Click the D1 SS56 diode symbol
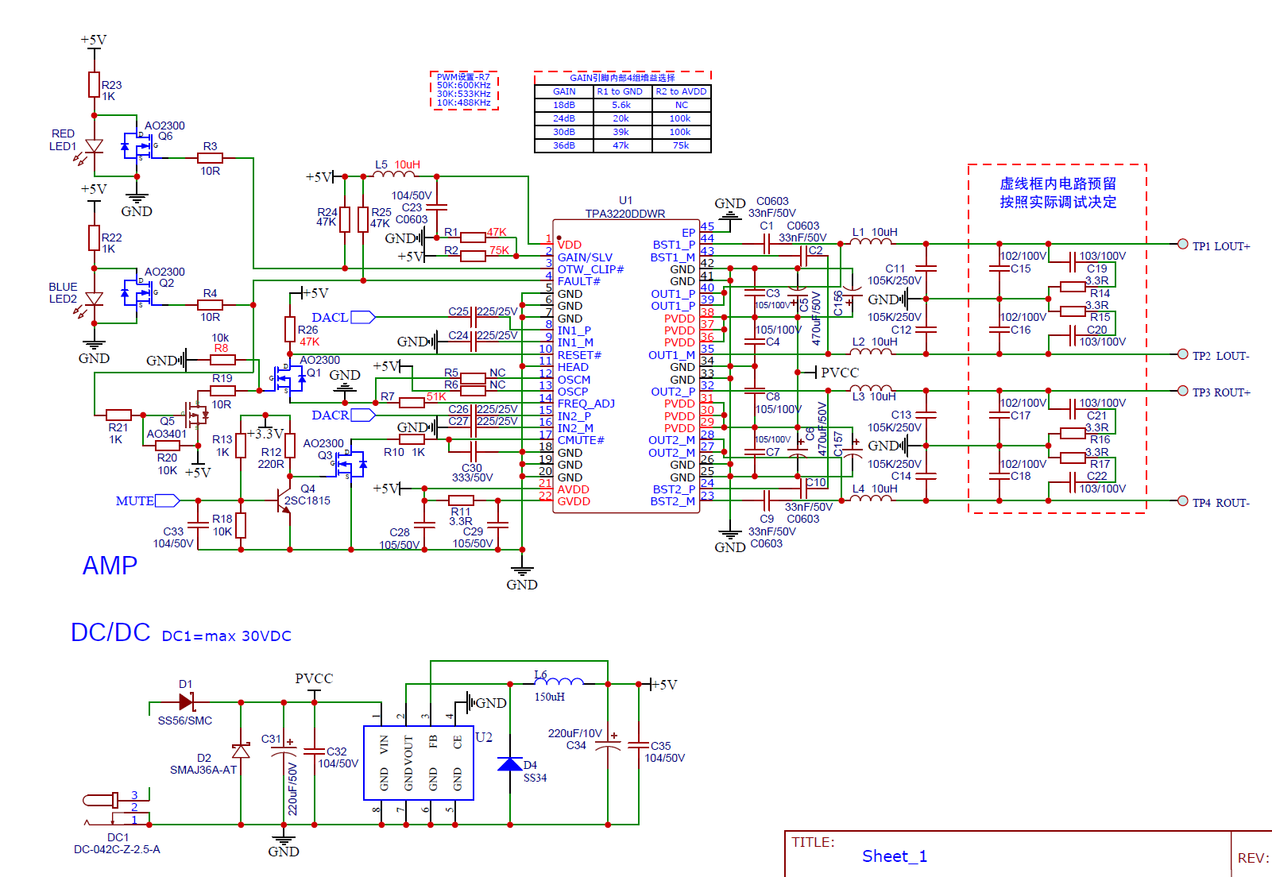The width and height of the screenshot is (1272, 877). [187, 701]
